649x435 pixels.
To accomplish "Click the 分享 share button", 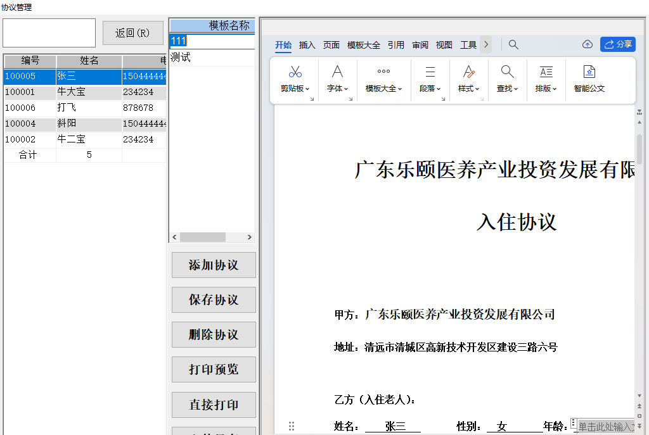I will click(x=618, y=44).
